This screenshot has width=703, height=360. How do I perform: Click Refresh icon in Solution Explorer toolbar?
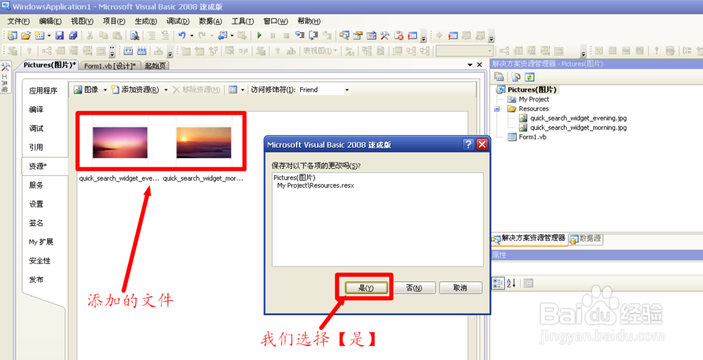tap(529, 77)
